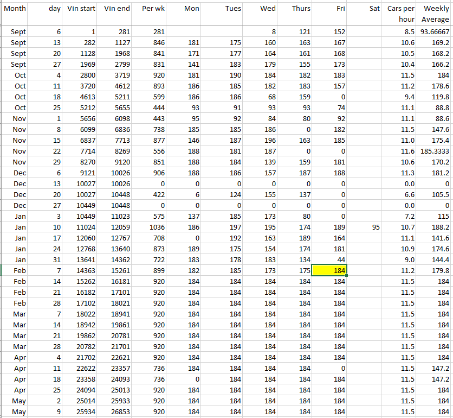Image resolution: width=453 pixels, height=418 pixels.
Task: Select the yellow highlighted Fri cell
Action: (x=329, y=270)
